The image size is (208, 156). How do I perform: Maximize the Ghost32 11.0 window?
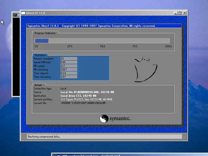[x=180, y=13]
